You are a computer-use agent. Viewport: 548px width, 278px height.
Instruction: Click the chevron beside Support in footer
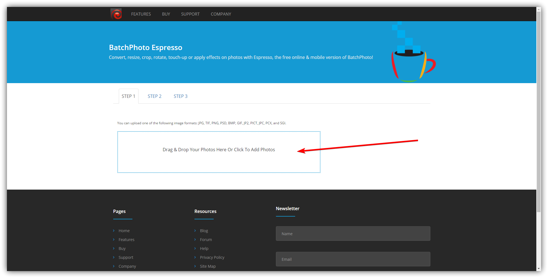(114, 257)
